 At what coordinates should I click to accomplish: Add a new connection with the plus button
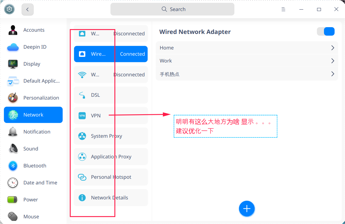(247, 209)
